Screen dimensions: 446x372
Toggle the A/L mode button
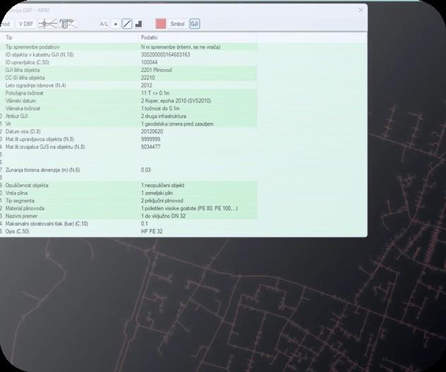click(104, 24)
